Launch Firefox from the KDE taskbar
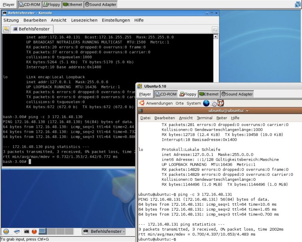 34,231
